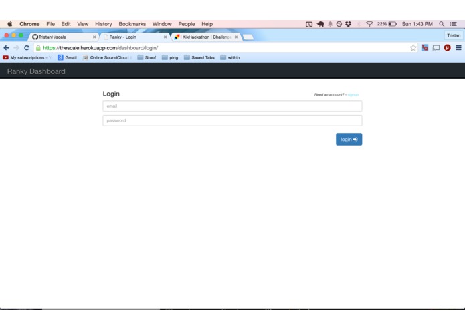The image size is (465, 330).
Task: Click the Bluetooth menu bar icon
Action: coord(359,24)
